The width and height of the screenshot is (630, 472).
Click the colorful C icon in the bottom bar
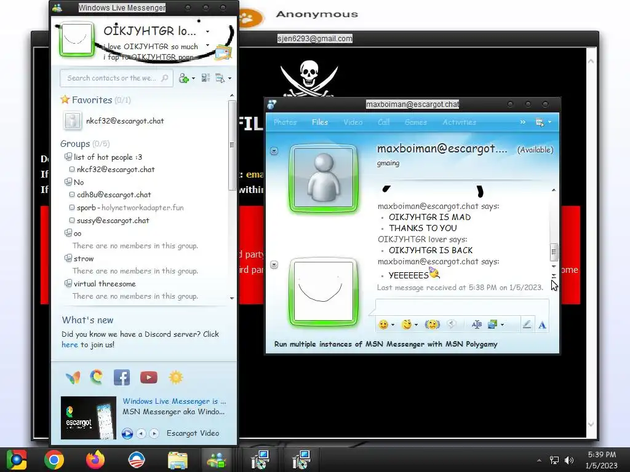[x=97, y=377]
